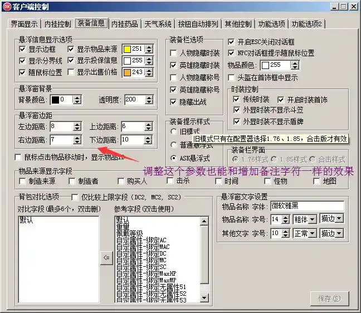Enable 人物隐藏时装 checkbox
The image size is (361, 313).
coord(173,53)
